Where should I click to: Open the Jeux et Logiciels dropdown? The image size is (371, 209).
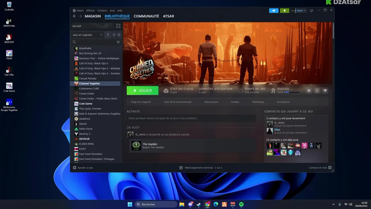pos(87,35)
